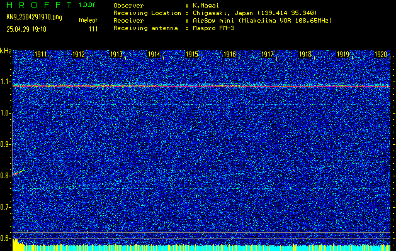Click the version label 1.0.0f

87,5
